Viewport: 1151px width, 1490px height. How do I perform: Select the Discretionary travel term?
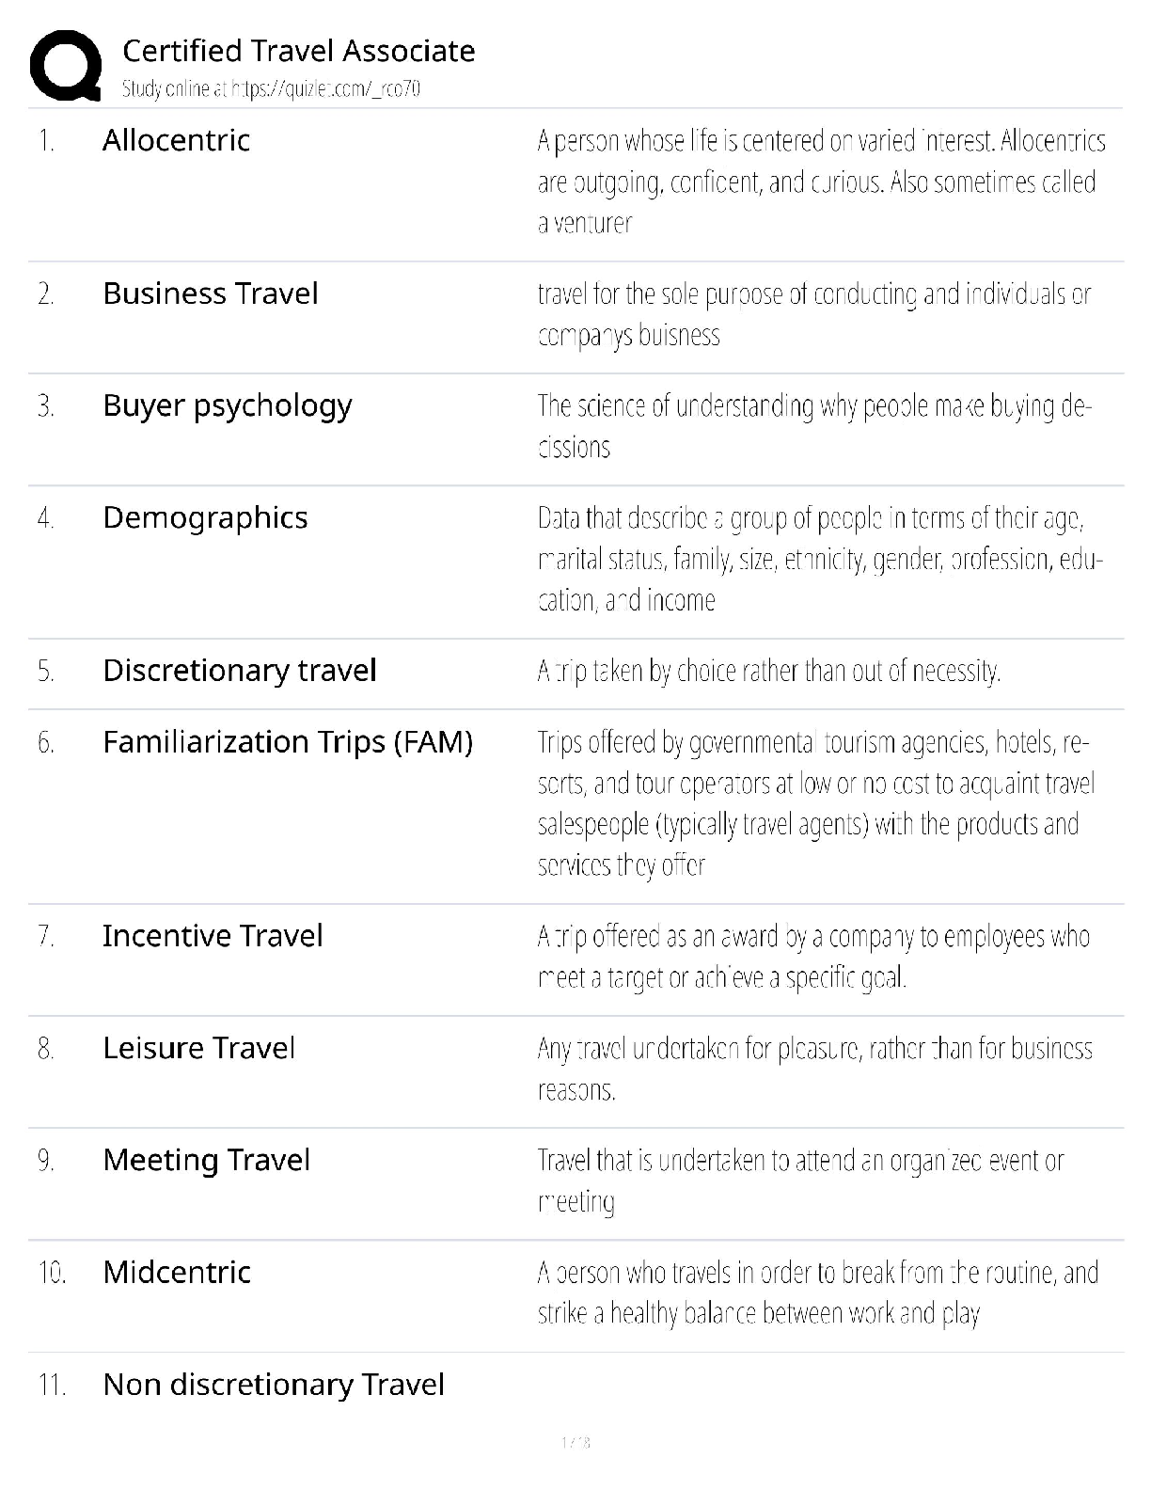(239, 671)
